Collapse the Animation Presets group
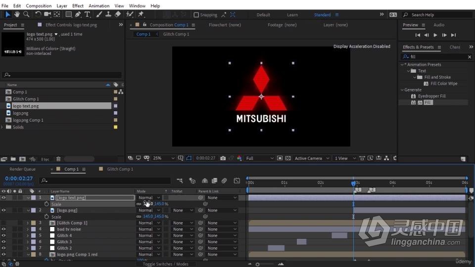The width and height of the screenshot is (475, 267). (x=402, y=65)
